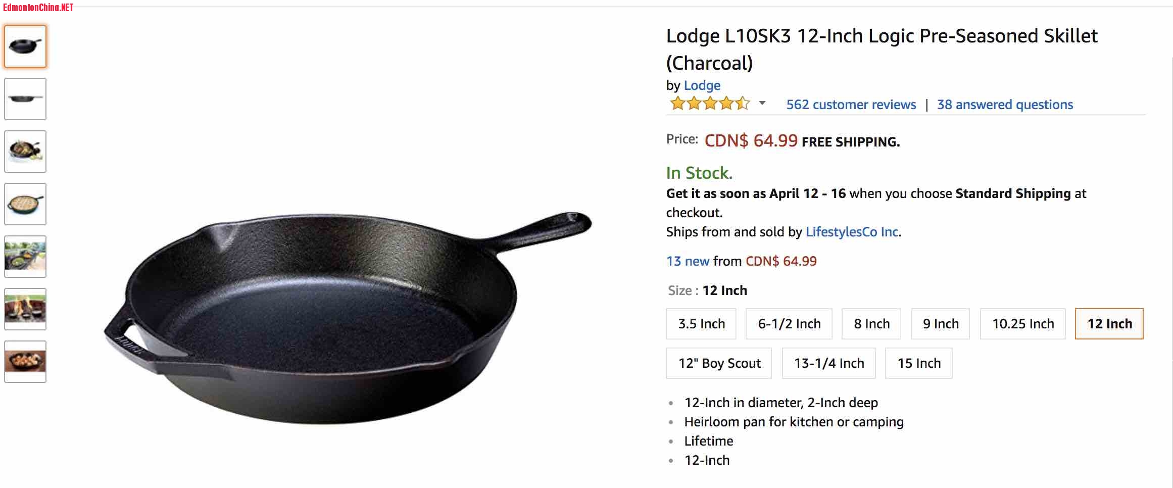
Task: Select the 6-1/2 Inch size
Action: click(789, 324)
